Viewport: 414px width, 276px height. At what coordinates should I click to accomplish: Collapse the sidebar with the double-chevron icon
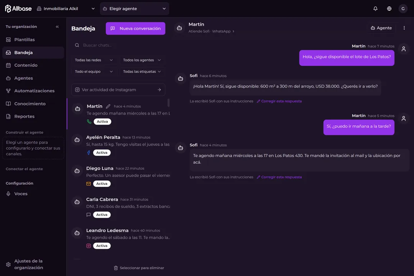point(57,27)
